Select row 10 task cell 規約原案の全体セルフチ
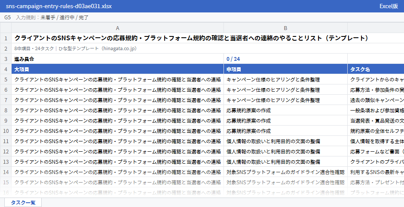This screenshot has height=207, width=404. pos(376,131)
